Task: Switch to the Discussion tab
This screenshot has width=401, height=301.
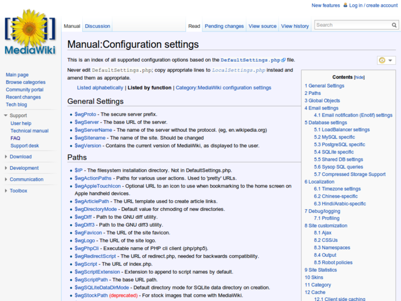Action: click(x=97, y=26)
